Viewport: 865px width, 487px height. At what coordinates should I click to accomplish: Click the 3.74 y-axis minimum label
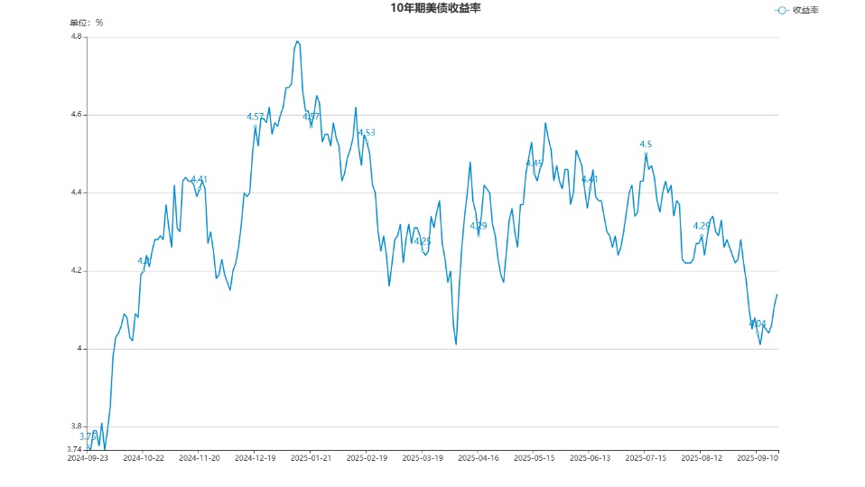click(74, 449)
